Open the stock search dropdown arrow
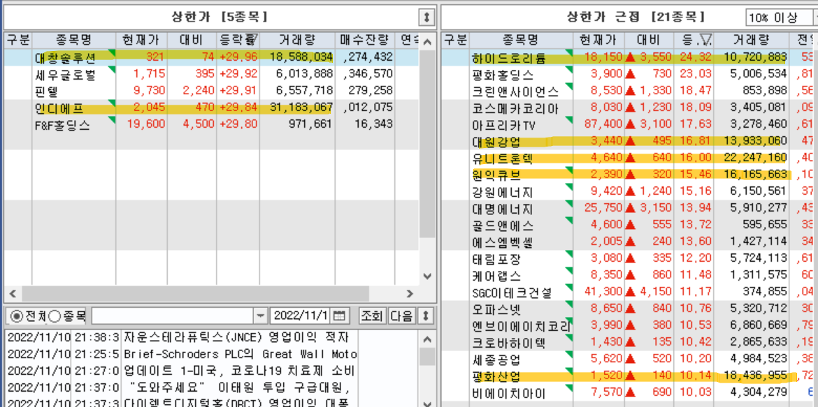Viewport: 818px width, 407px height. click(260, 316)
